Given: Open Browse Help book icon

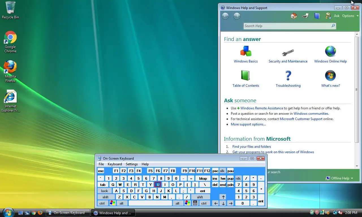Looking at the screenshot, I should (x=317, y=16).
